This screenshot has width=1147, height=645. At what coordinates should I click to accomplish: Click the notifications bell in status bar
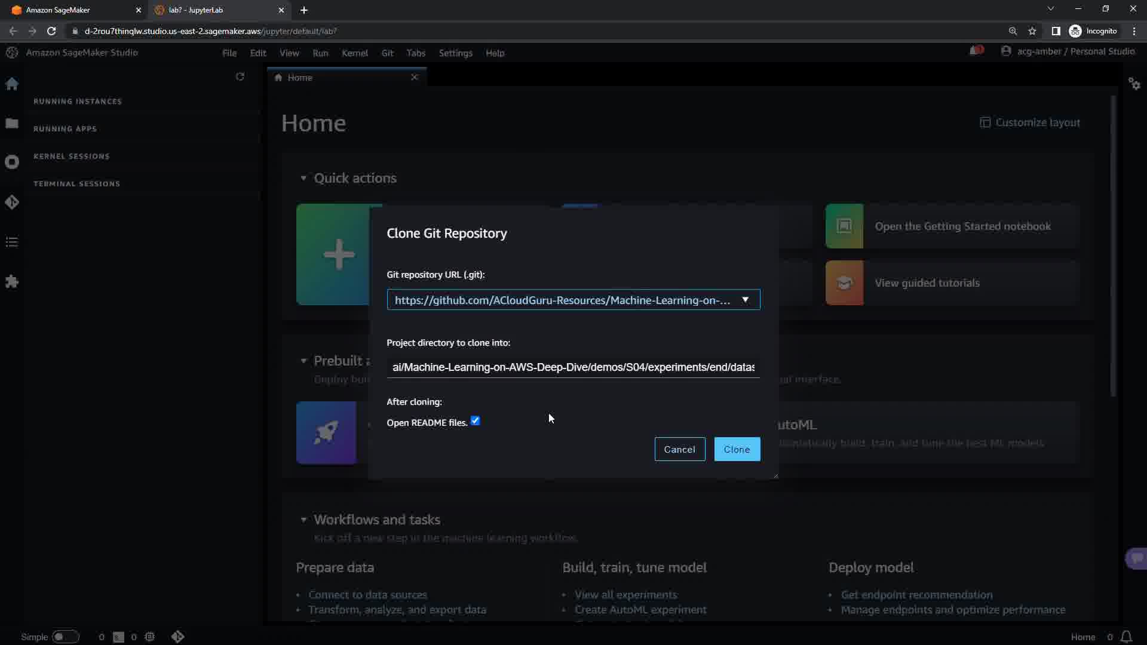click(1126, 637)
